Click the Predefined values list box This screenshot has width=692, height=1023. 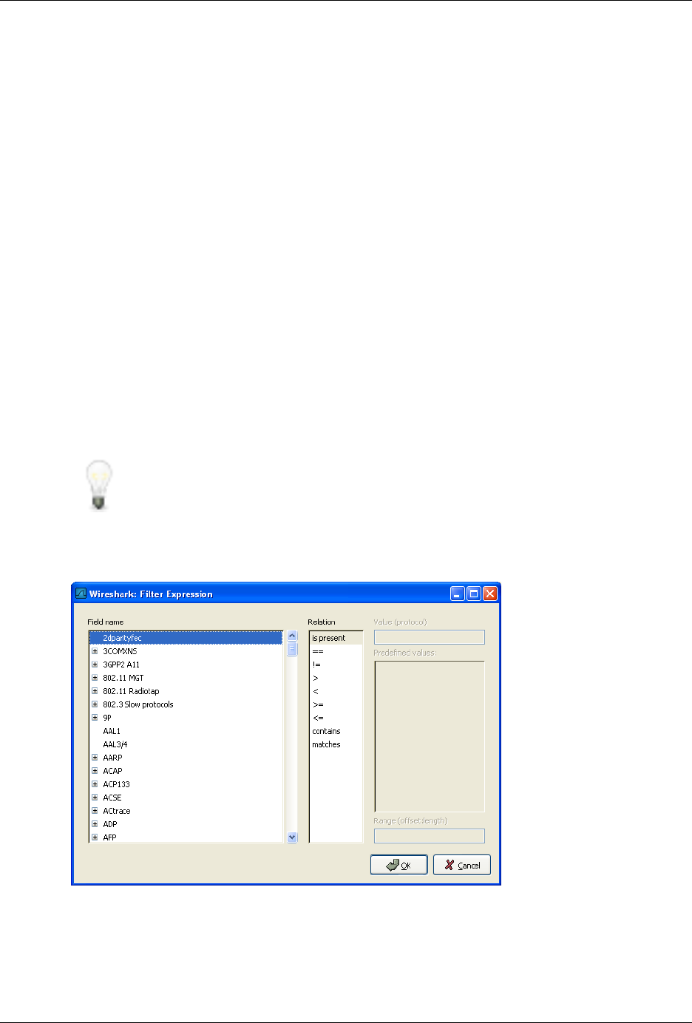pos(430,736)
